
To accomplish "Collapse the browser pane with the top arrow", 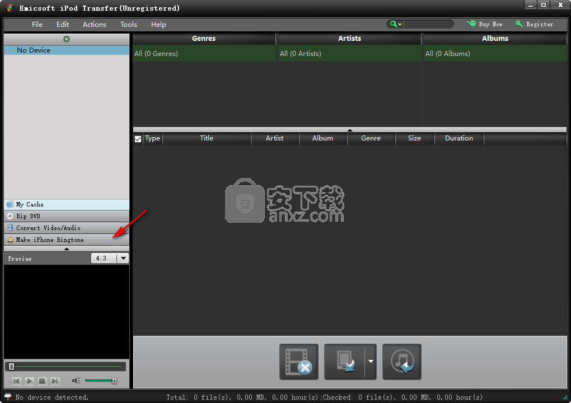I will pos(349,130).
